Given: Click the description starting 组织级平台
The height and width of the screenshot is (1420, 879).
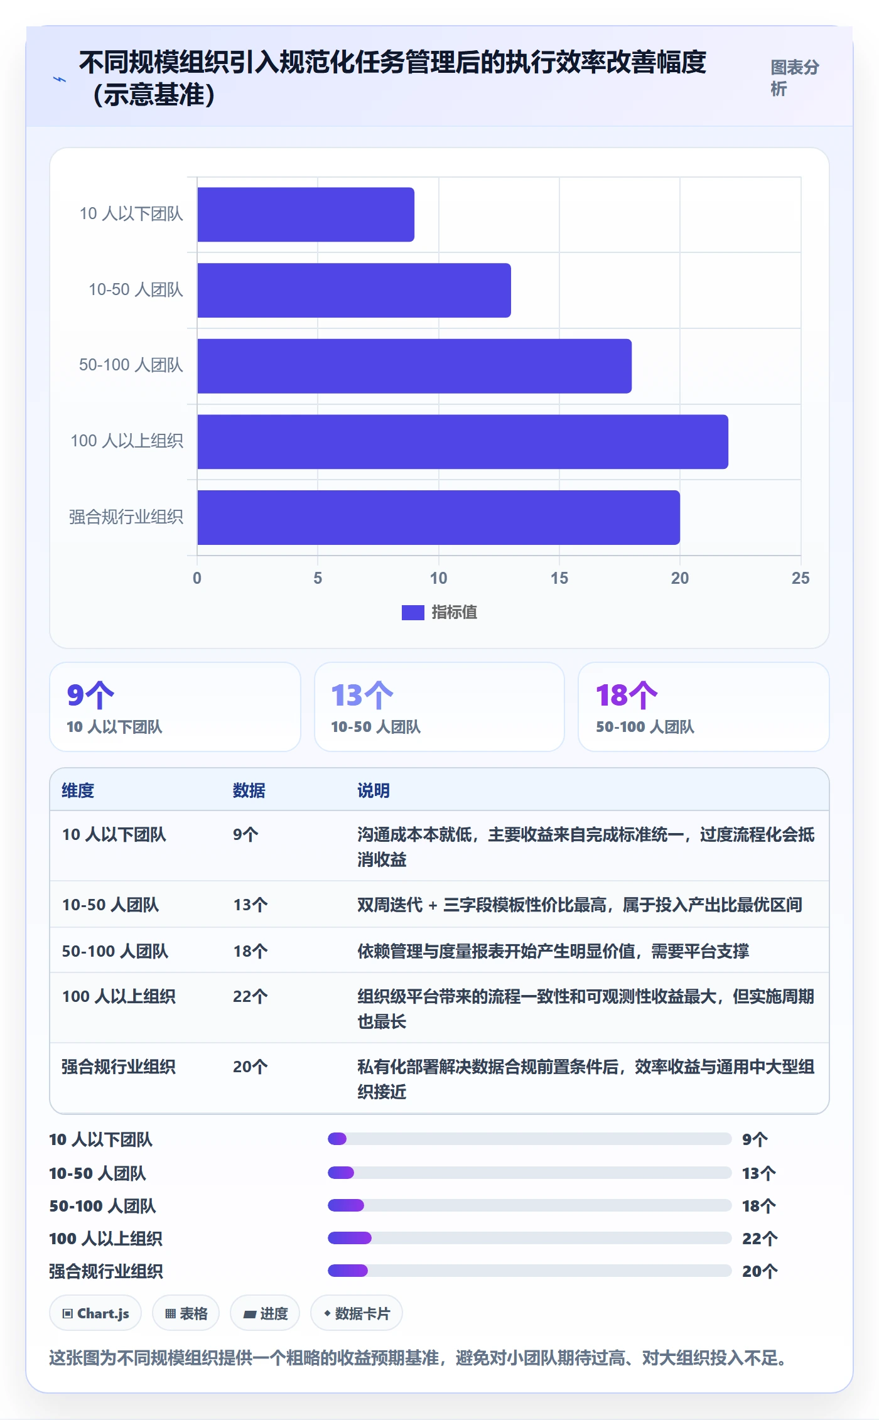Looking at the screenshot, I should [586, 1008].
